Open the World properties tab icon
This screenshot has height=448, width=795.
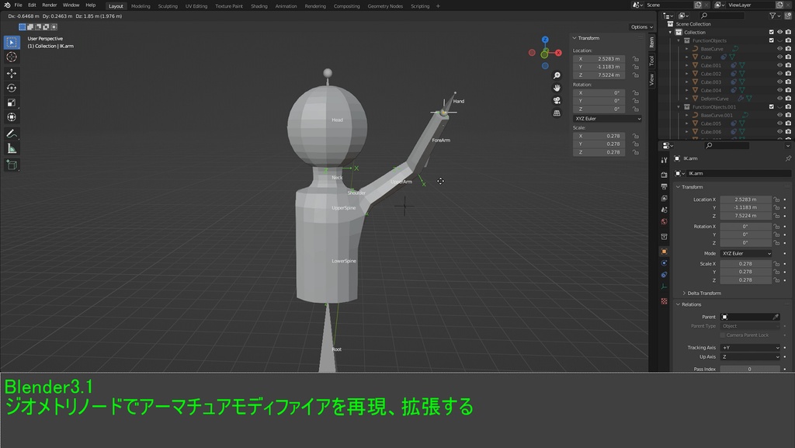tap(665, 221)
